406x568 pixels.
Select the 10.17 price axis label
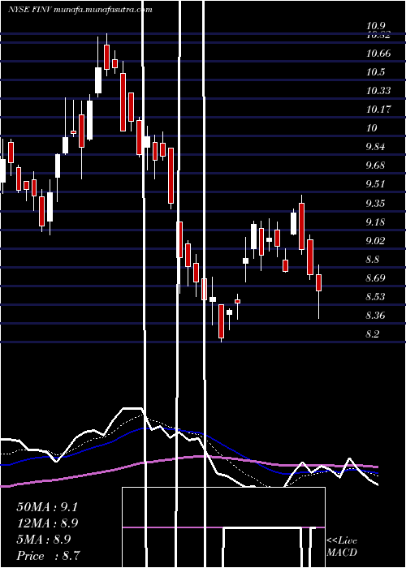(378, 109)
